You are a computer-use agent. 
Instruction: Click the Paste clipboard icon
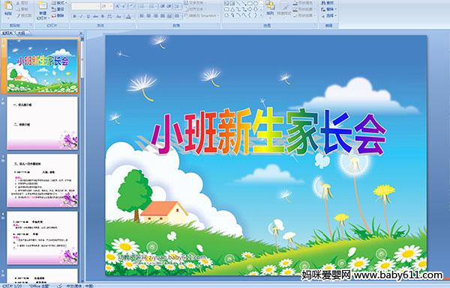(x=8, y=6)
